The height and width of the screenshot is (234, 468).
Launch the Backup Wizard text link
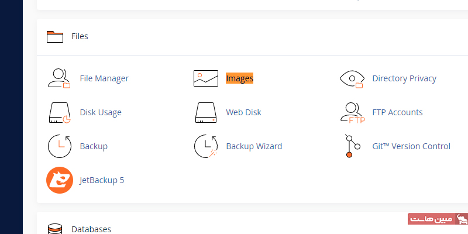pos(254,146)
